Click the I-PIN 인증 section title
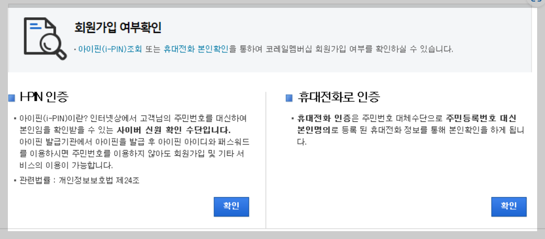The width and height of the screenshot is (545, 239). (43, 98)
